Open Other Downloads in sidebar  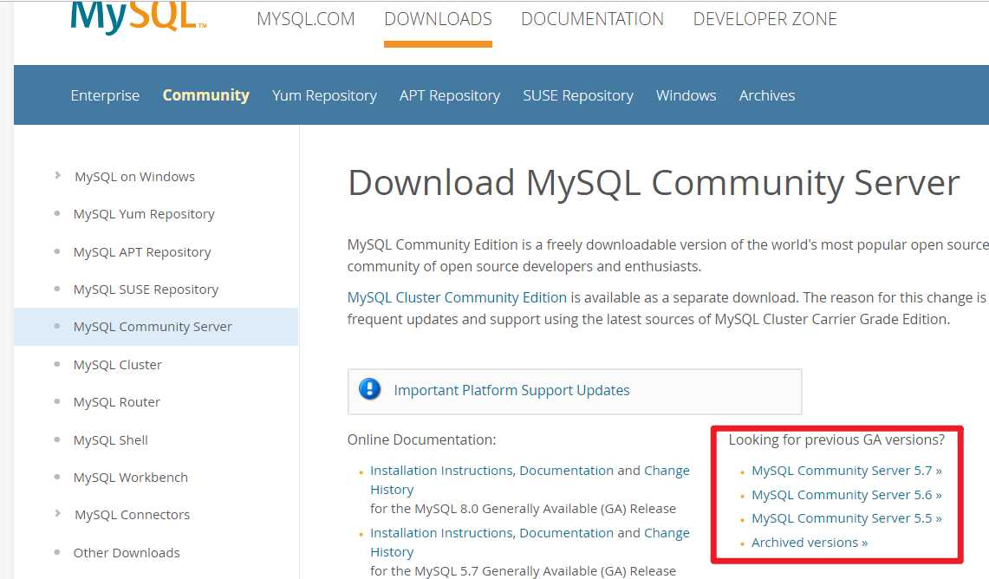[x=127, y=552]
